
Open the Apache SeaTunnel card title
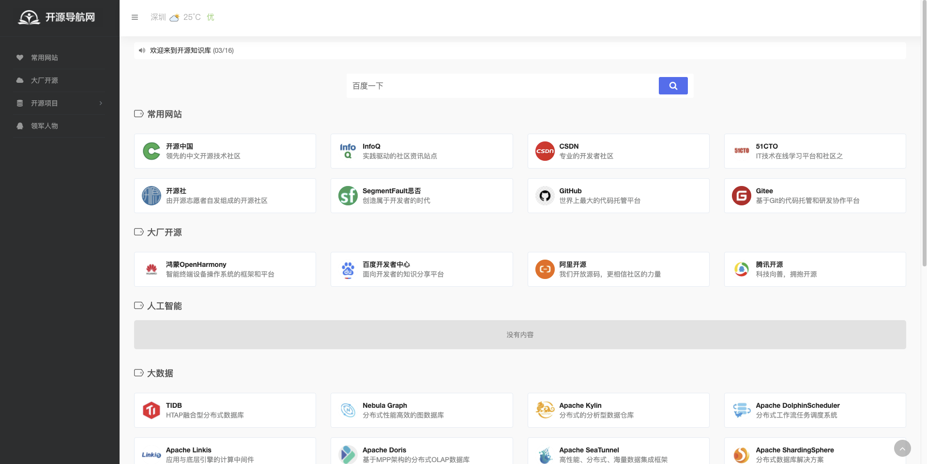pyautogui.click(x=589, y=450)
